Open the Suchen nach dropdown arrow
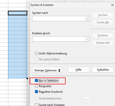115x106 pixels. click(x=87, y=19)
